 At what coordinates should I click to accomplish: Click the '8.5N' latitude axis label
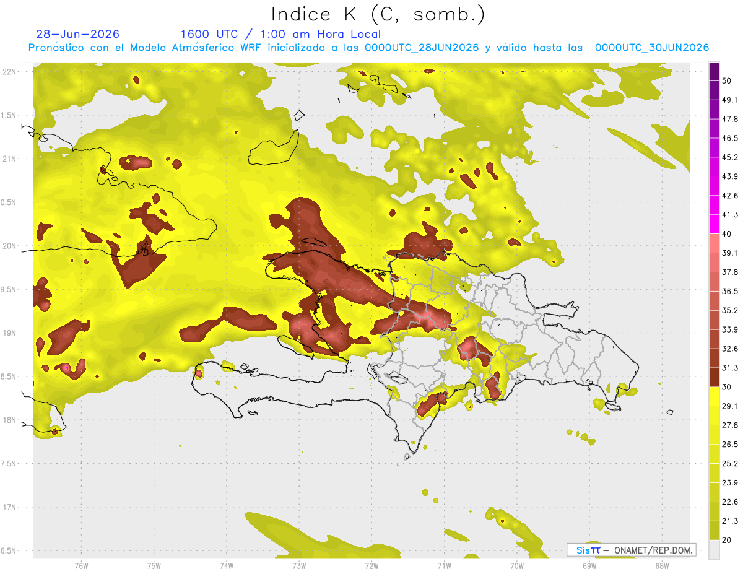pos(9,376)
